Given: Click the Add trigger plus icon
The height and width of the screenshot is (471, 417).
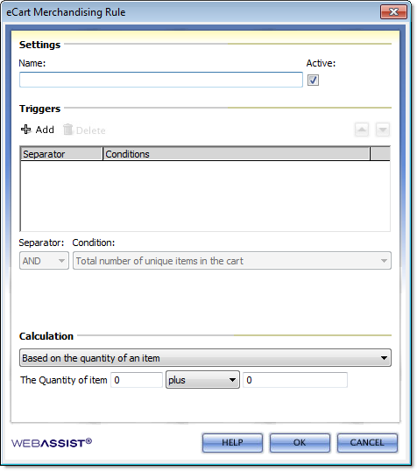Looking at the screenshot, I should 26,130.
